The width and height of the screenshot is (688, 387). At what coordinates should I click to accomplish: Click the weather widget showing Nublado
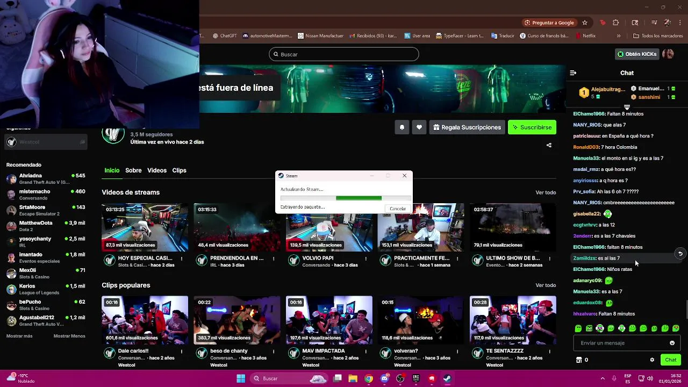coord(21,378)
